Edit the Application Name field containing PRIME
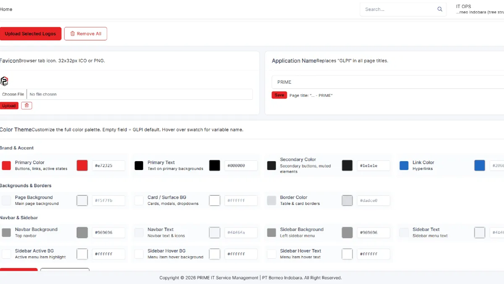 click(x=388, y=82)
